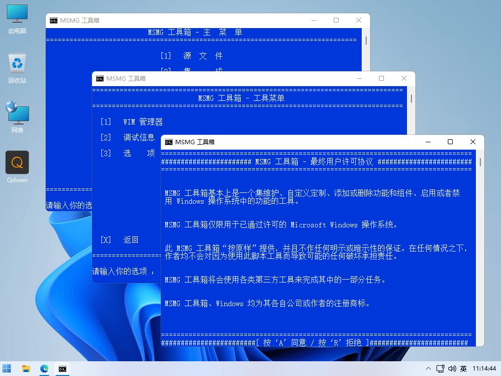
Task: Open File Explorer from taskbar
Action: (26, 368)
